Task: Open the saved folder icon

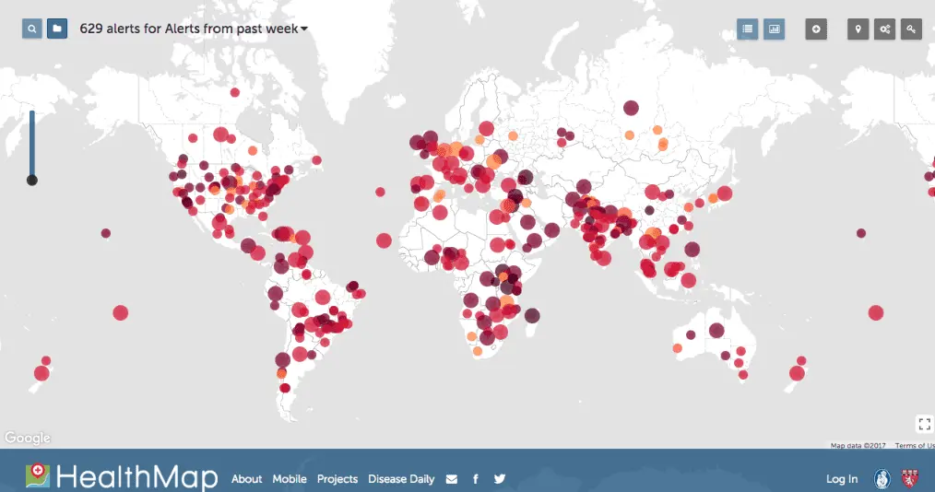Action: [57, 29]
